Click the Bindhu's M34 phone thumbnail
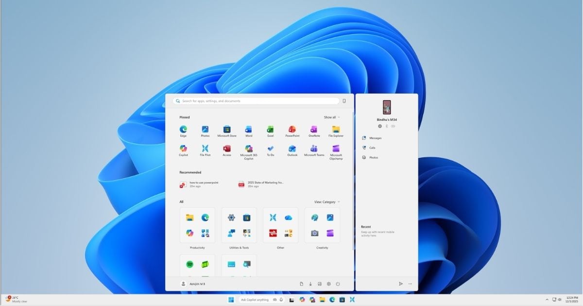Image resolution: width=583 pixels, height=306 pixels. tap(387, 107)
